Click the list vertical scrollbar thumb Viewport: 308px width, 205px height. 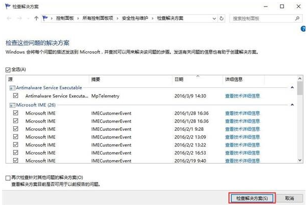pyautogui.click(x=300, y=88)
